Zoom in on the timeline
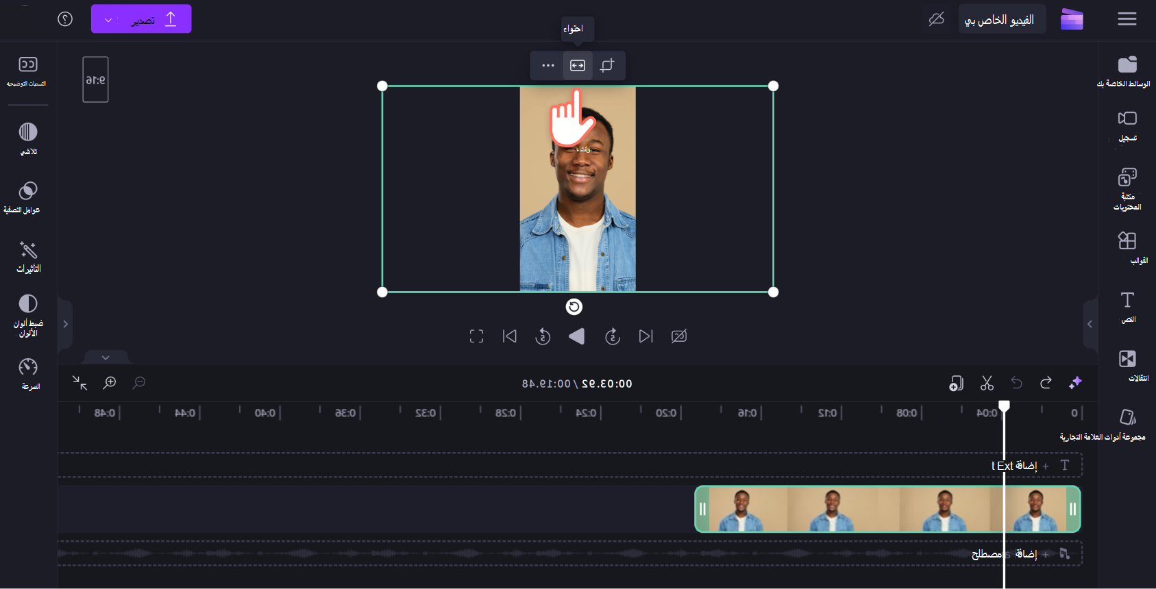This screenshot has height=589, width=1156. click(110, 383)
